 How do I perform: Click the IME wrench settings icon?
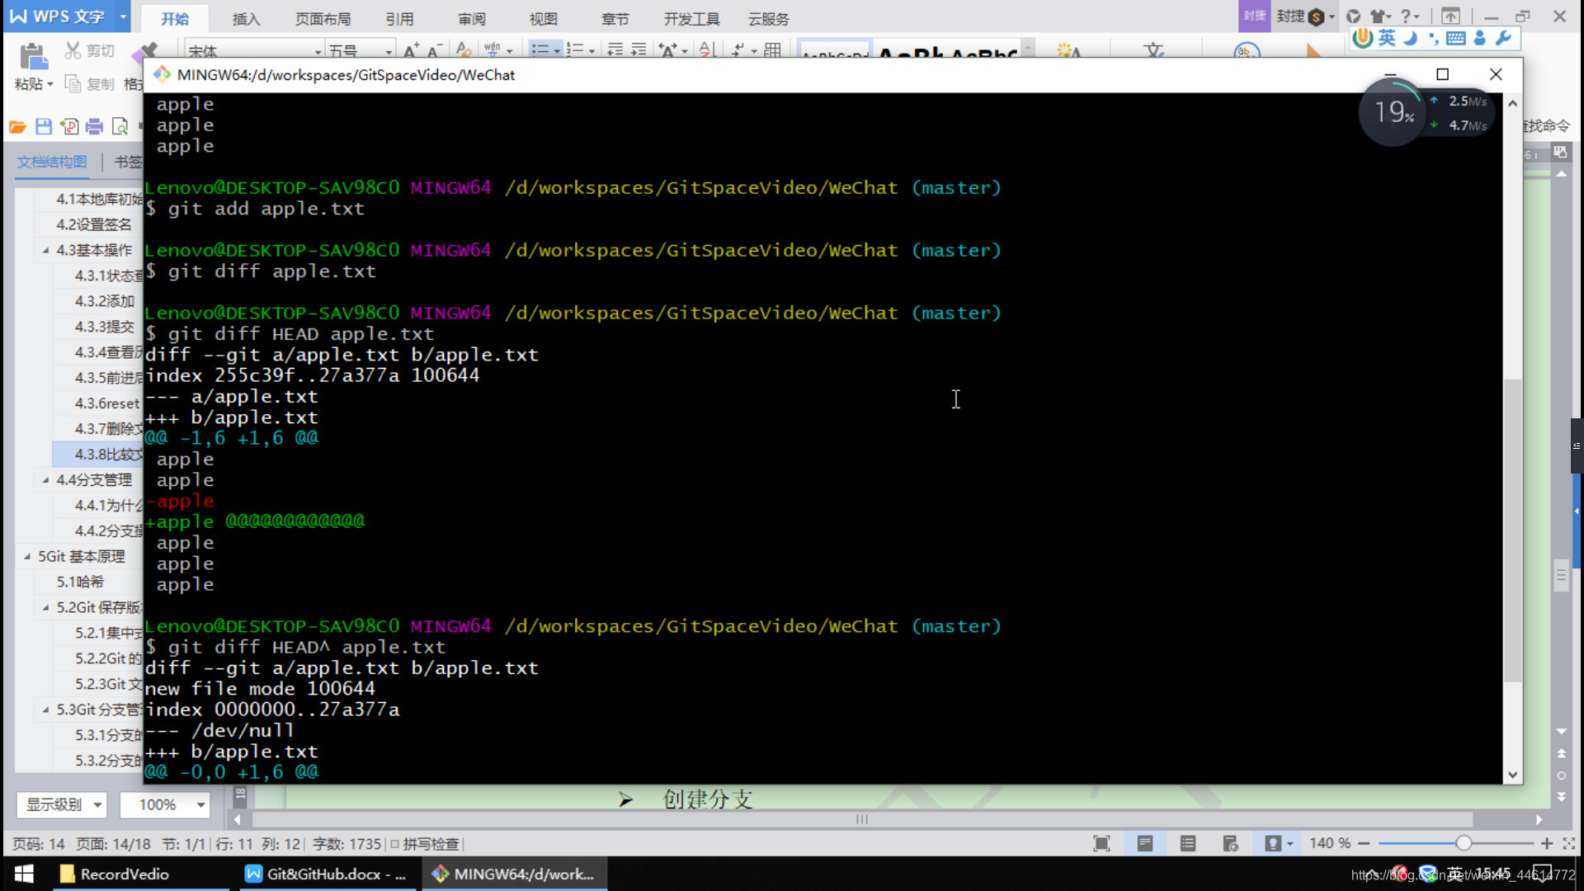(1503, 38)
